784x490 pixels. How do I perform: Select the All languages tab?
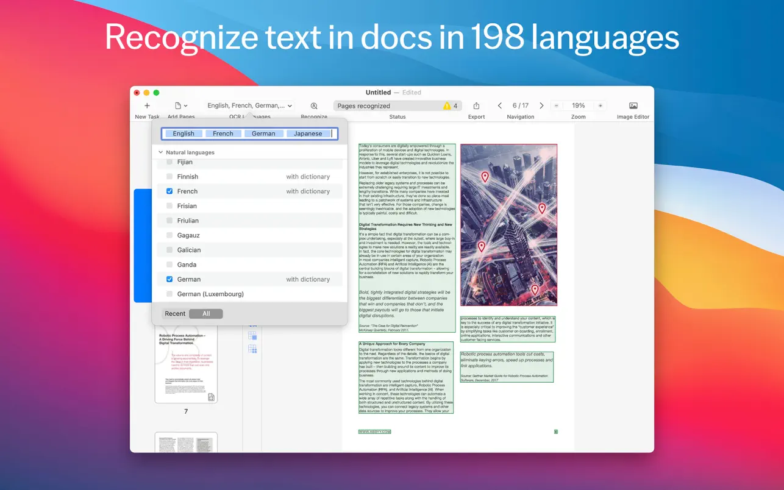point(206,314)
